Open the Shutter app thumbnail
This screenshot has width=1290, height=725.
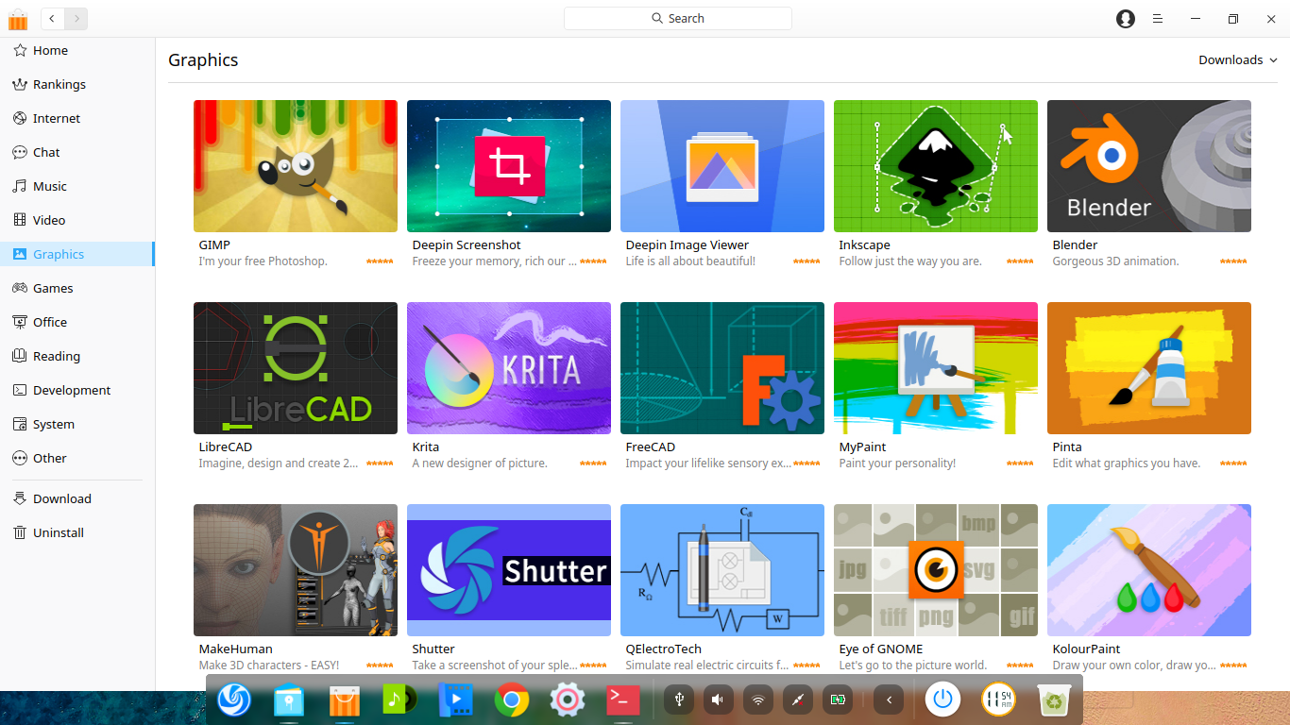pos(509,570)
